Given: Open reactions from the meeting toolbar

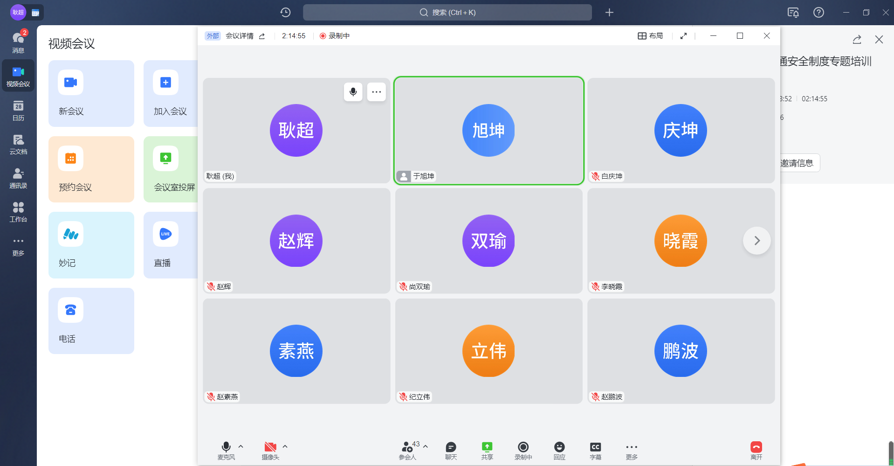Looking at the screenshot, I should pyautogui.click(x=559, y=450).
